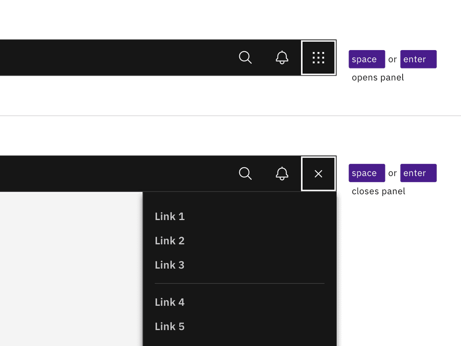Click the 'closes panel' caption text
The height and width of the screenshot is (346, 461).
(379, 191)
